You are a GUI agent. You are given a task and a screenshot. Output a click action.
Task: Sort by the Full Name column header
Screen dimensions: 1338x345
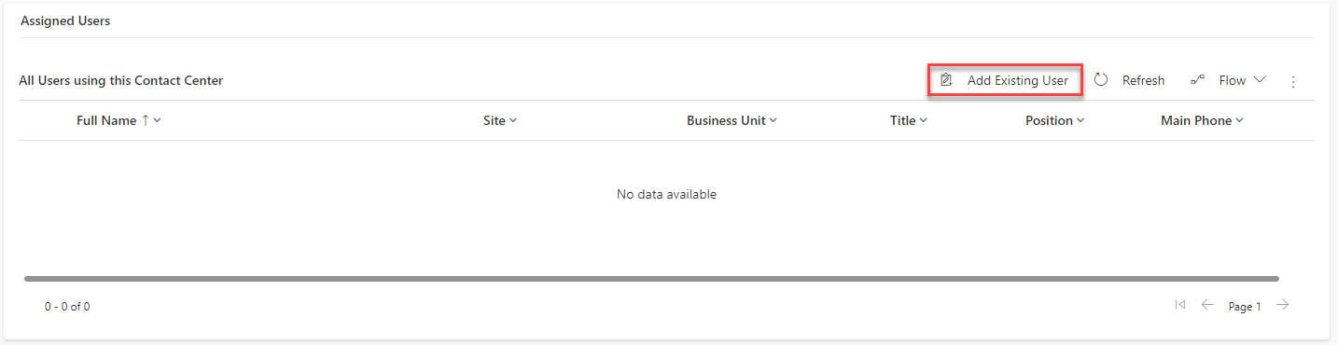pos(106,120)
